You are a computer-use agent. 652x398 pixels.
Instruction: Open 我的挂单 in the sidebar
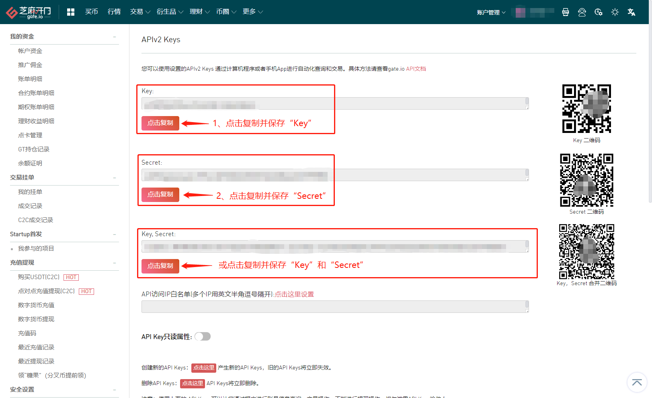point(30,192)
